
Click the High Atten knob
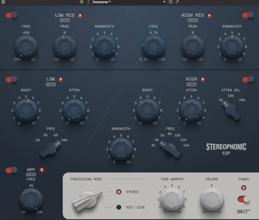pyautogui.click(x=191, y=110)
